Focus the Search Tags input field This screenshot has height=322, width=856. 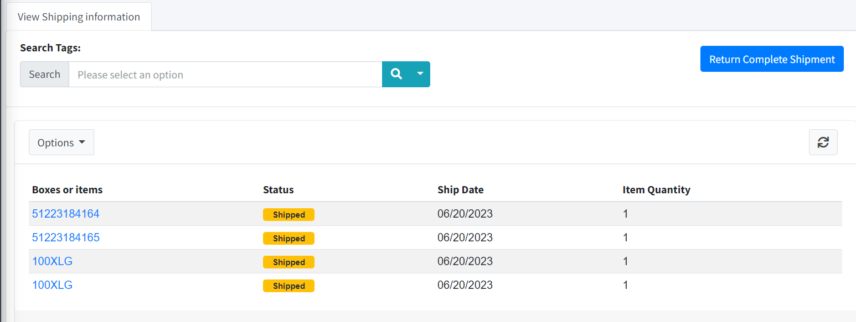point(225,75)
